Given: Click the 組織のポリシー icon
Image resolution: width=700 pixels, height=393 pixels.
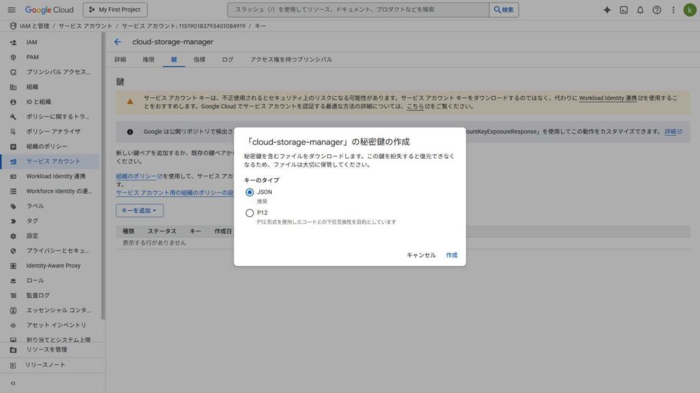Looking at the screenshot, I should 13,147.
